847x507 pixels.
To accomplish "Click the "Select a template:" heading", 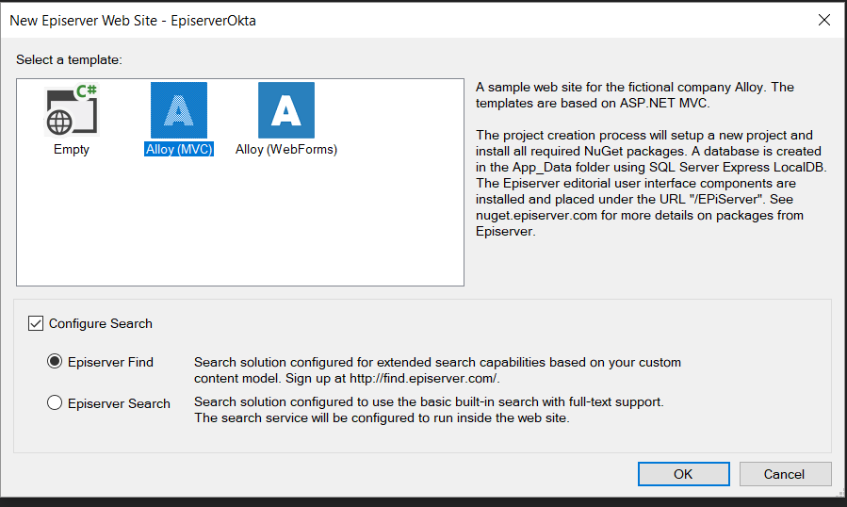I will (70, 60).
